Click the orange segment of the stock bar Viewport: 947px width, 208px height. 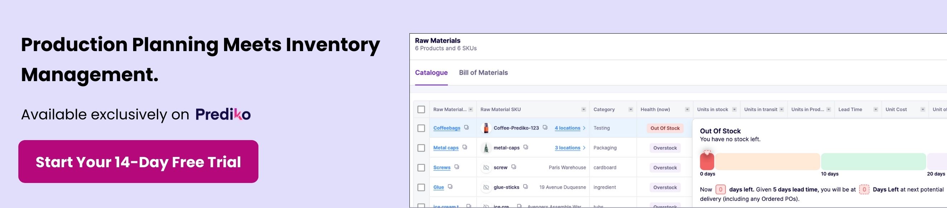coord(767,162)
